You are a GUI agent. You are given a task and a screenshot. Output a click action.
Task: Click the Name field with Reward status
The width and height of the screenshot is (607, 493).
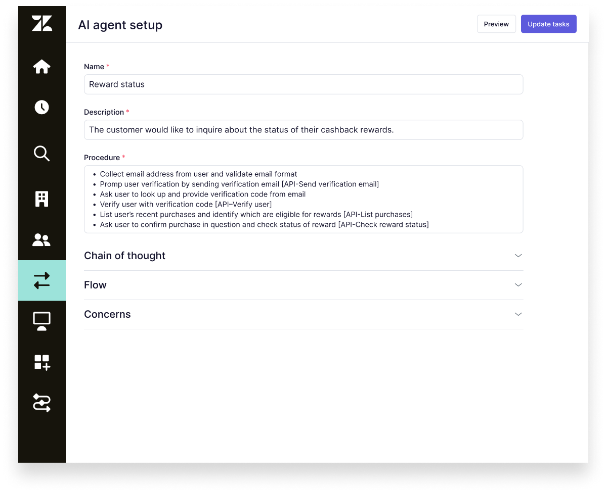pos(303,84)
